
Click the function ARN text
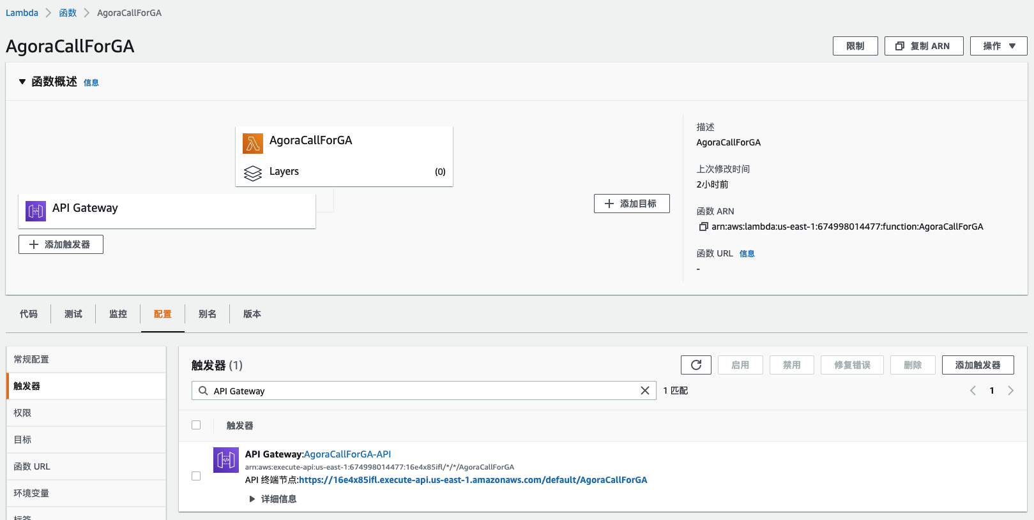coord(848,227)
